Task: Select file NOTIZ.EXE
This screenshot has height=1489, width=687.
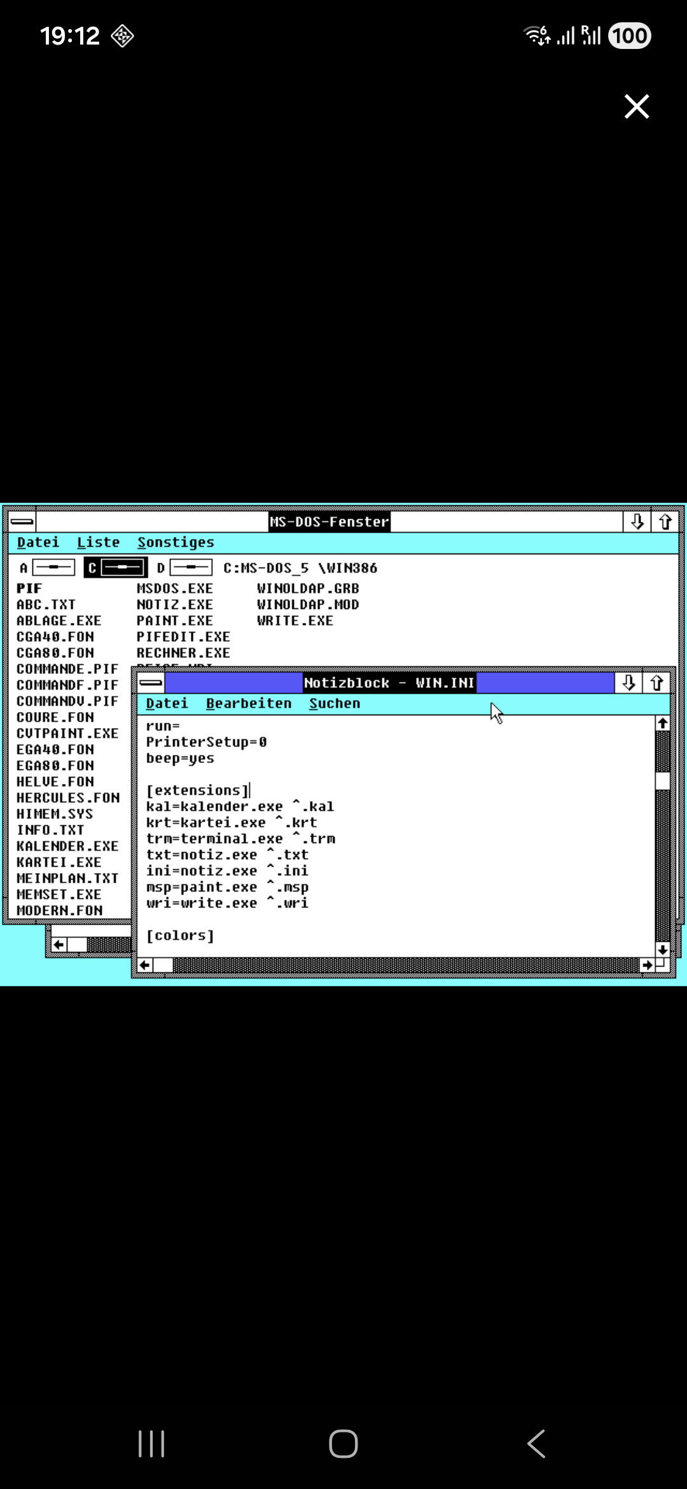Action: [175, 605]
